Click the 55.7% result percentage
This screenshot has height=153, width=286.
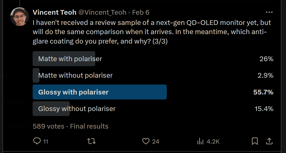tap(263, 92)
